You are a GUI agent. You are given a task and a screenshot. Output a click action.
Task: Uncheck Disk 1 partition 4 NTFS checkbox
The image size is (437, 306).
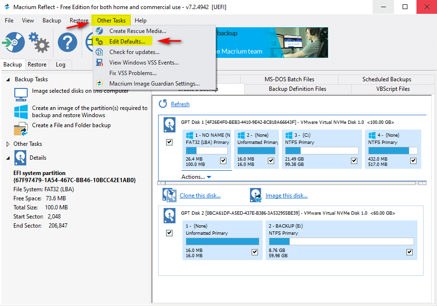pos(413,161)
